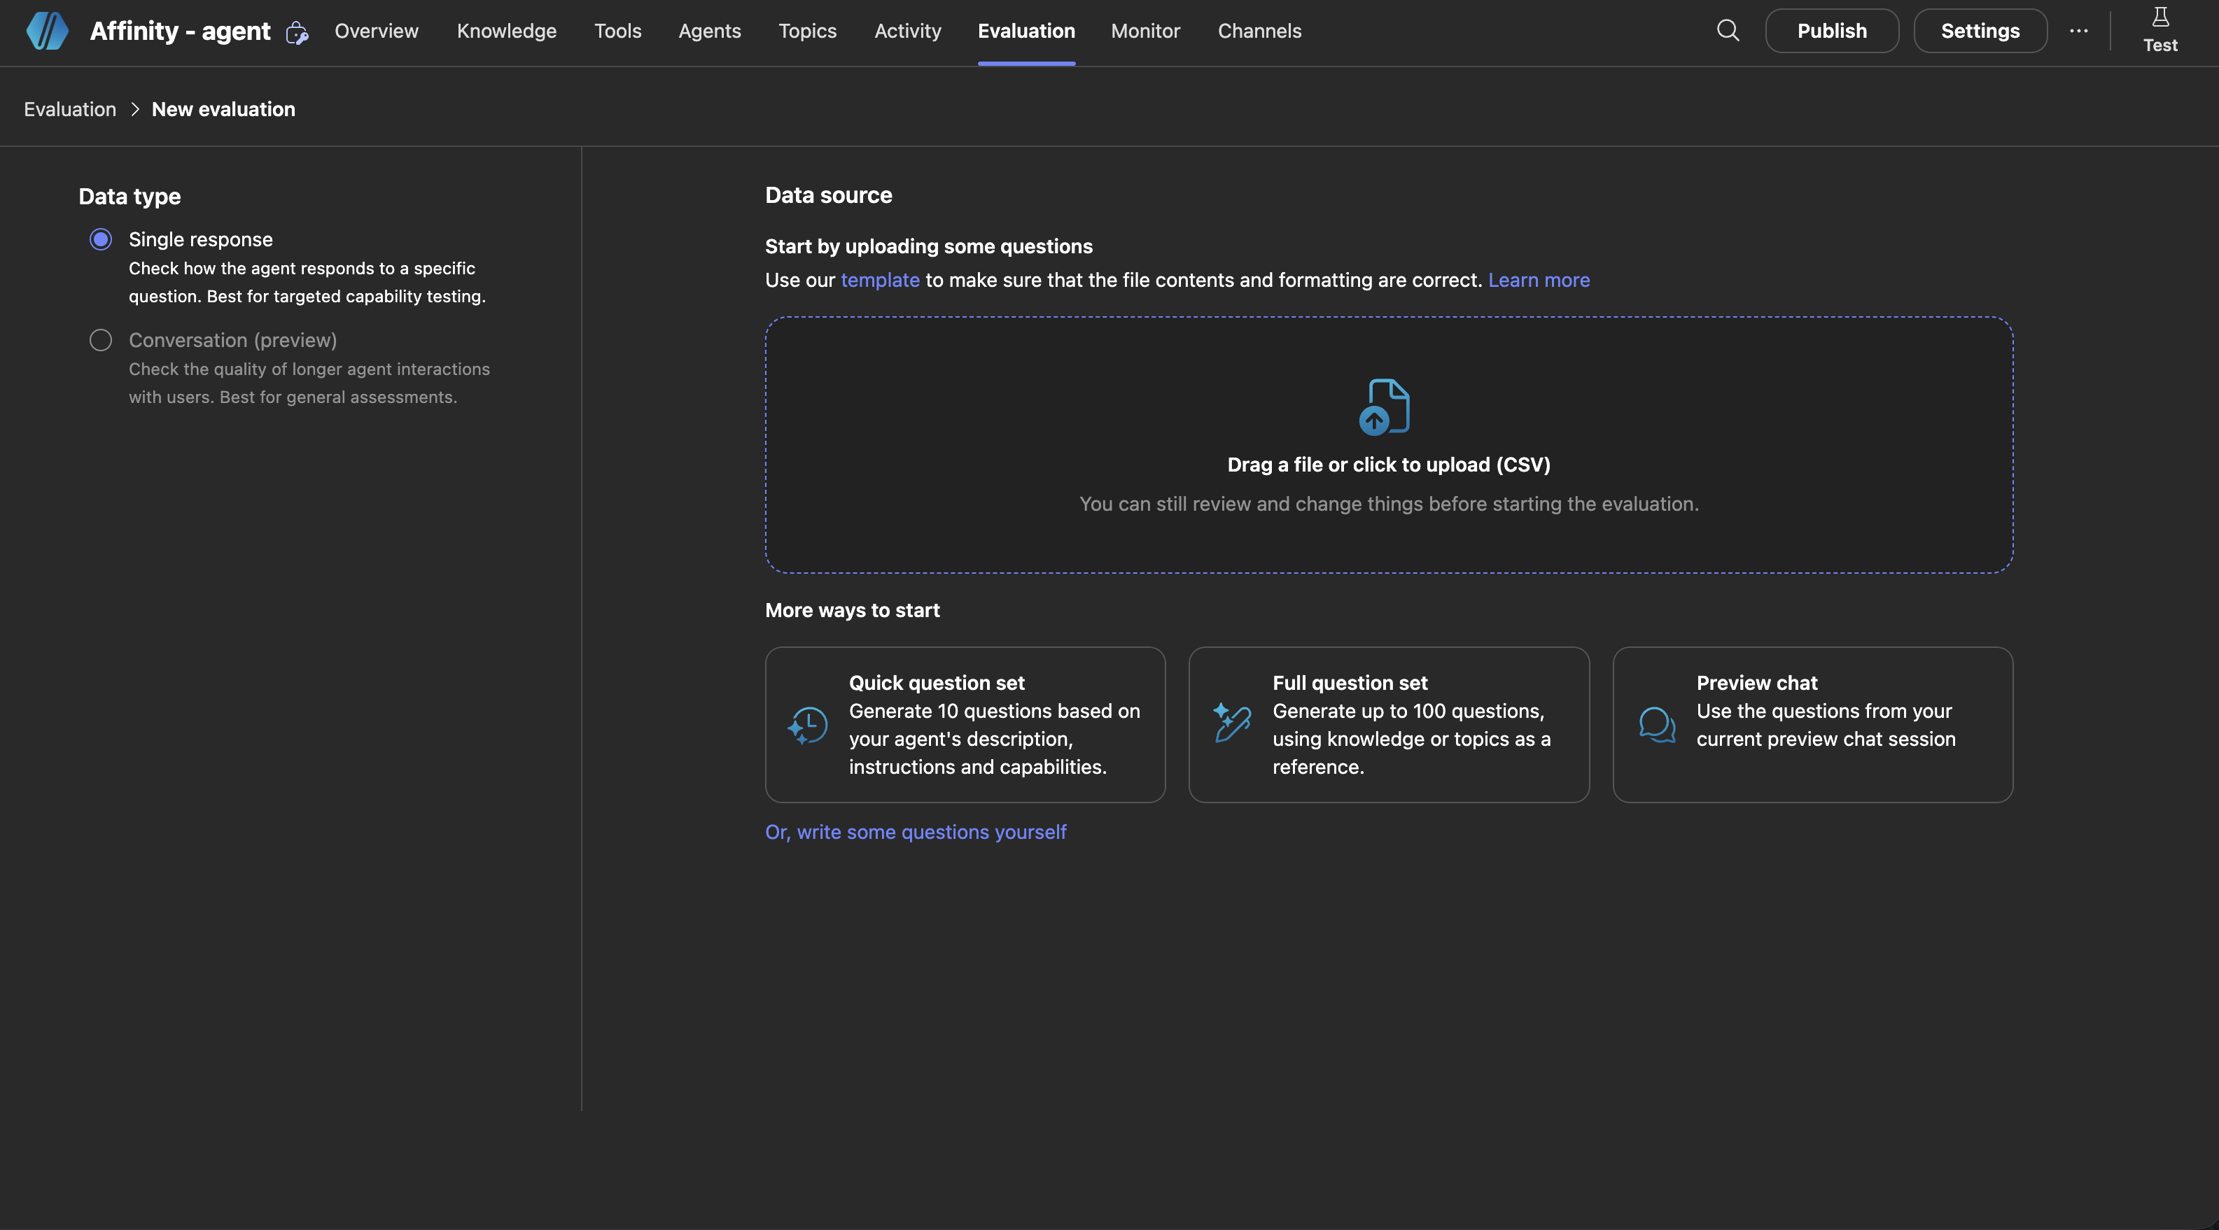Open the Test flask panel

click(2159, 31)
